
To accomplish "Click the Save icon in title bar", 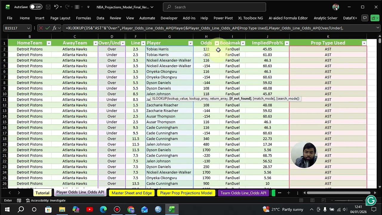I will point(48,7).
